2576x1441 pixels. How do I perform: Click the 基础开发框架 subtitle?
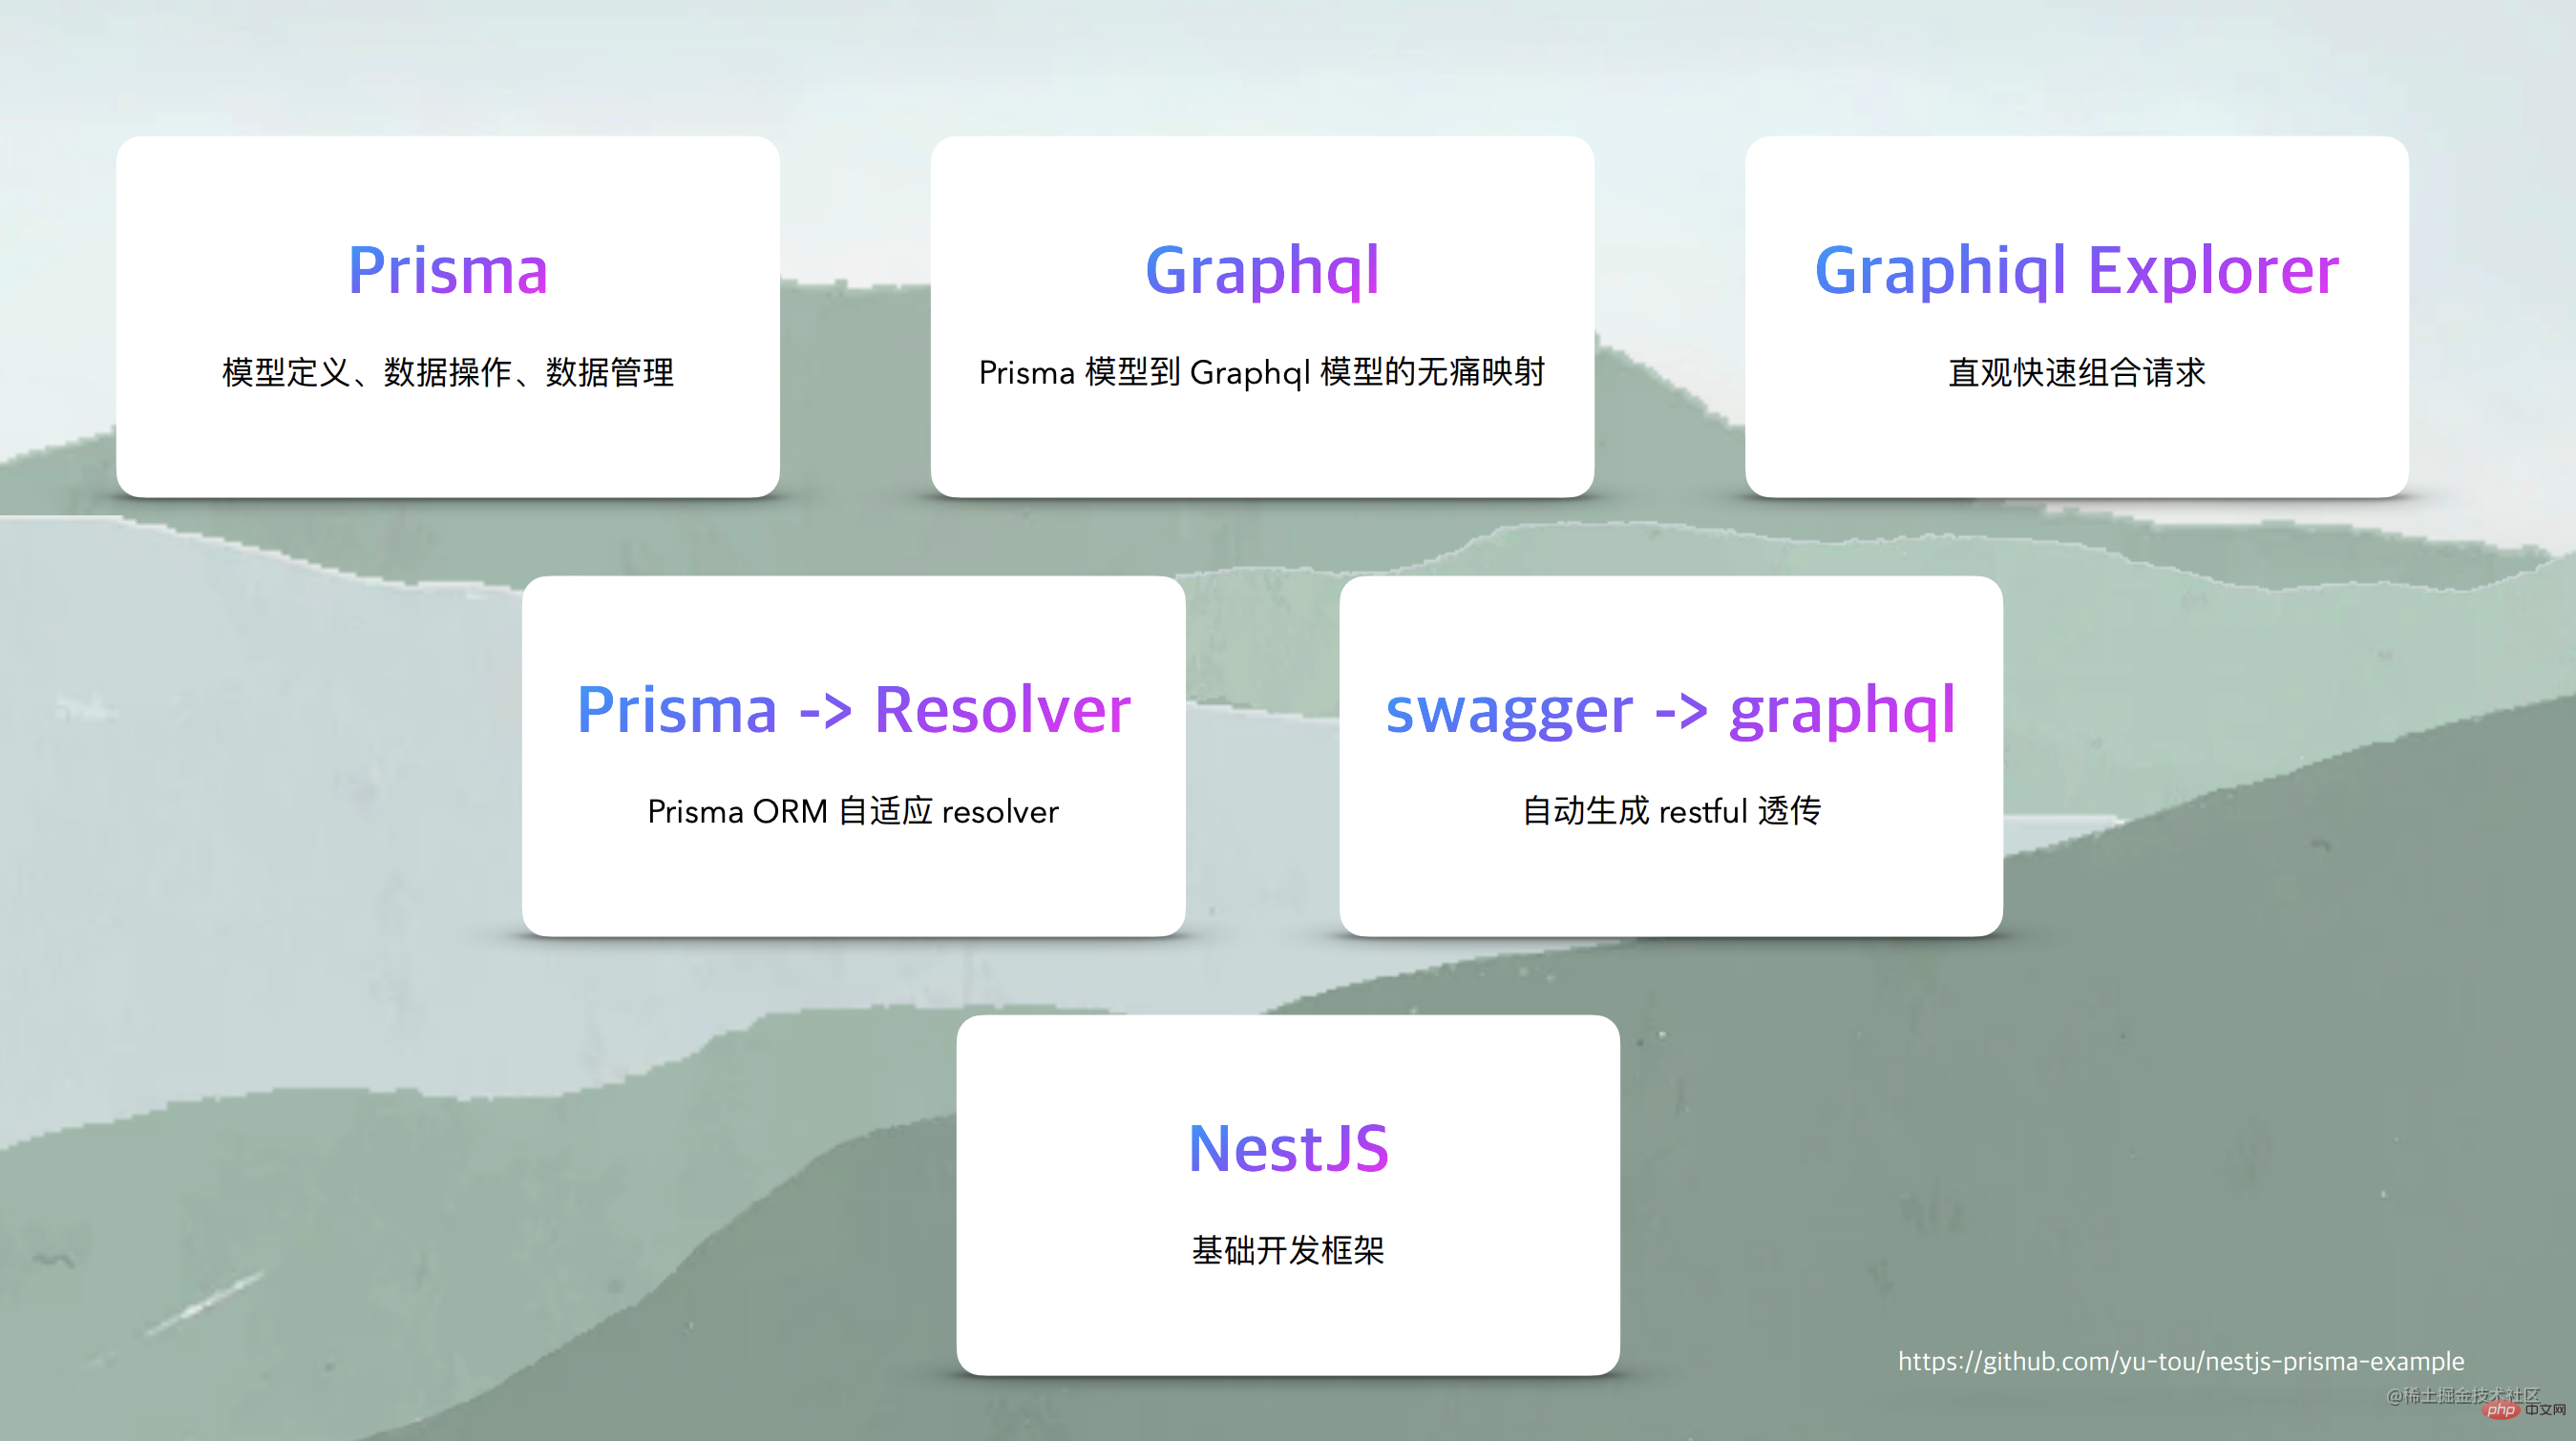1287,1250
